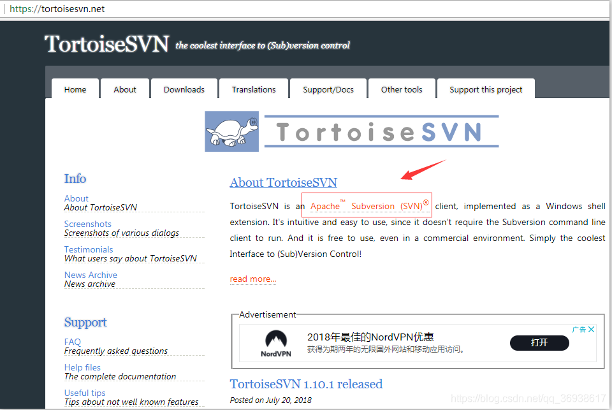Close the advertisement with X icon
This screenshot has height=410, width=612.
[x=592, y=329]
